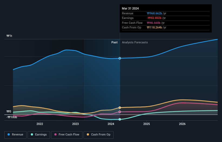Click the teal Earnings data point marker
Screen dimensions: 222x142
click(120, 119)
